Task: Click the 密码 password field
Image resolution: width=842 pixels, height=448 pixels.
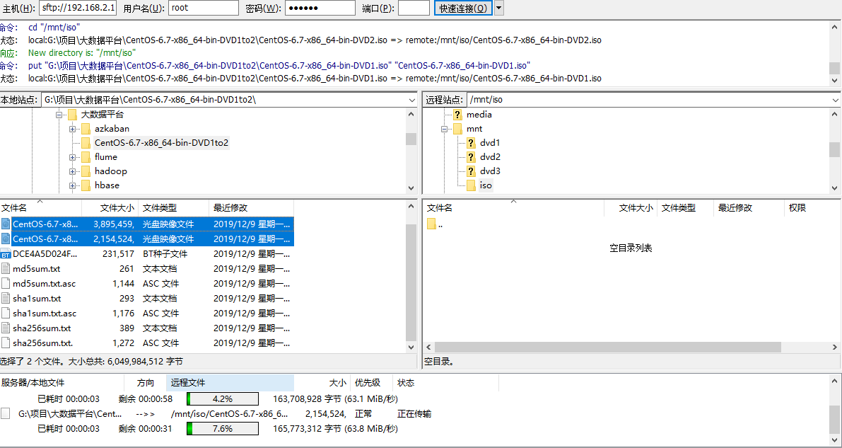Action: [x=320, y=8]
